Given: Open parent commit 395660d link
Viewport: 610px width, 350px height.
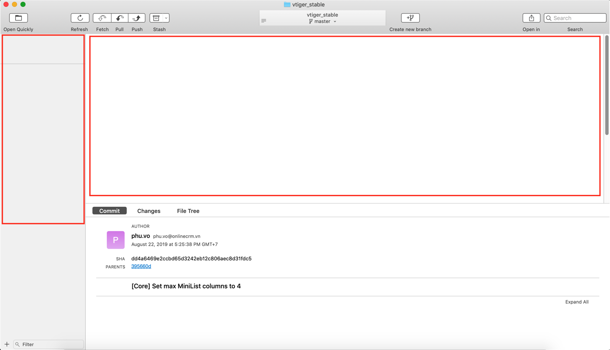Looking at the screenshot, I should click(141, 266).
